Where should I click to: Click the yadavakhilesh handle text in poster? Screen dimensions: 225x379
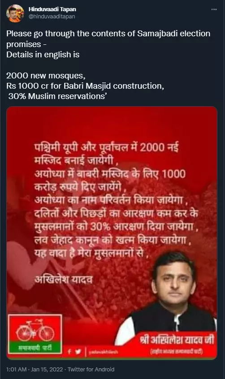click(103, 352)
